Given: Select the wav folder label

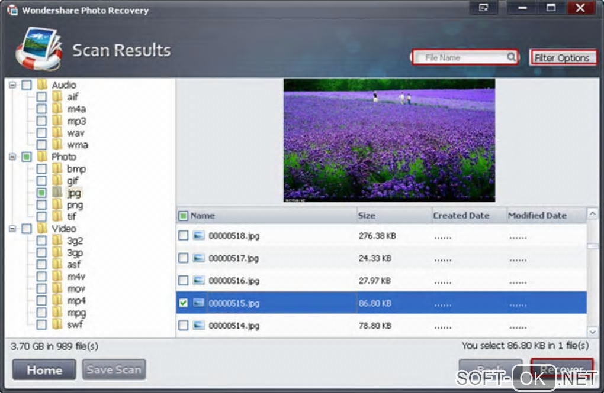Looking at the screenshot, I should pos(76,133).
